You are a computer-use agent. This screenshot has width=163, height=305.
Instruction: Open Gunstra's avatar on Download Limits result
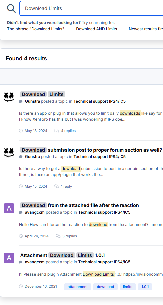(x=9, y=97)
